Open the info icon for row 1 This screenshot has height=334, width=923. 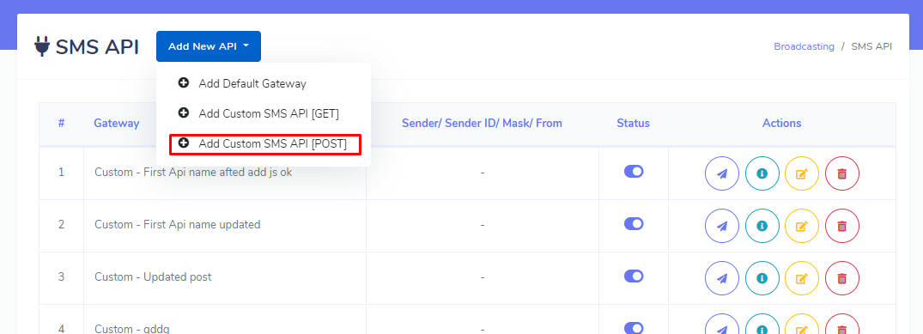762,173
